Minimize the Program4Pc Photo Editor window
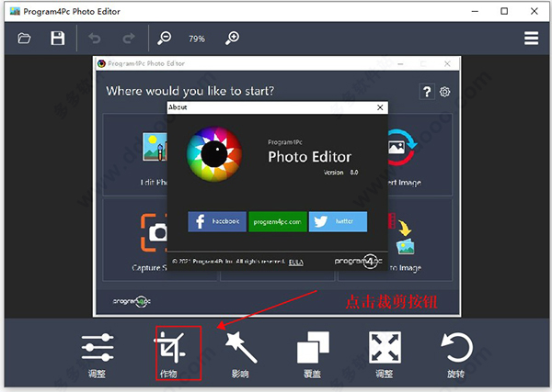The width and height of the screenshot is (552, 392). tap(475, 11)
